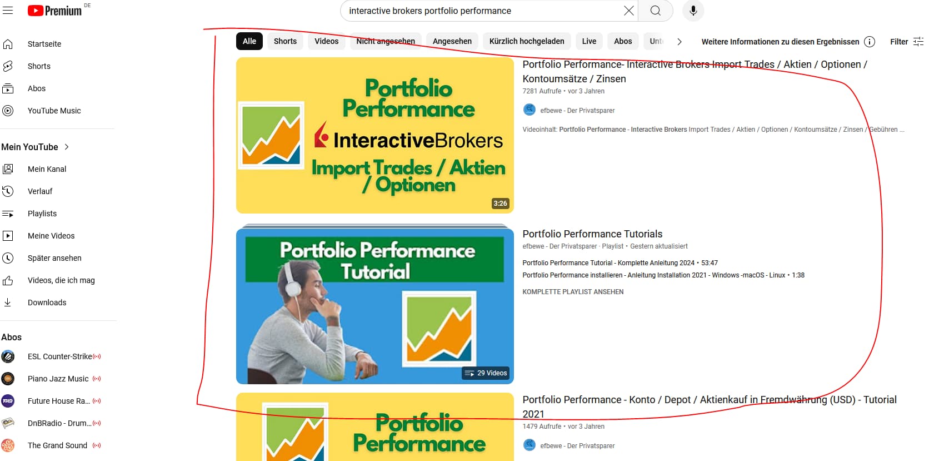This screenshot has width=944, height=461.
Task: Click the Später ansehen clock icon
Action: [8, 258]
